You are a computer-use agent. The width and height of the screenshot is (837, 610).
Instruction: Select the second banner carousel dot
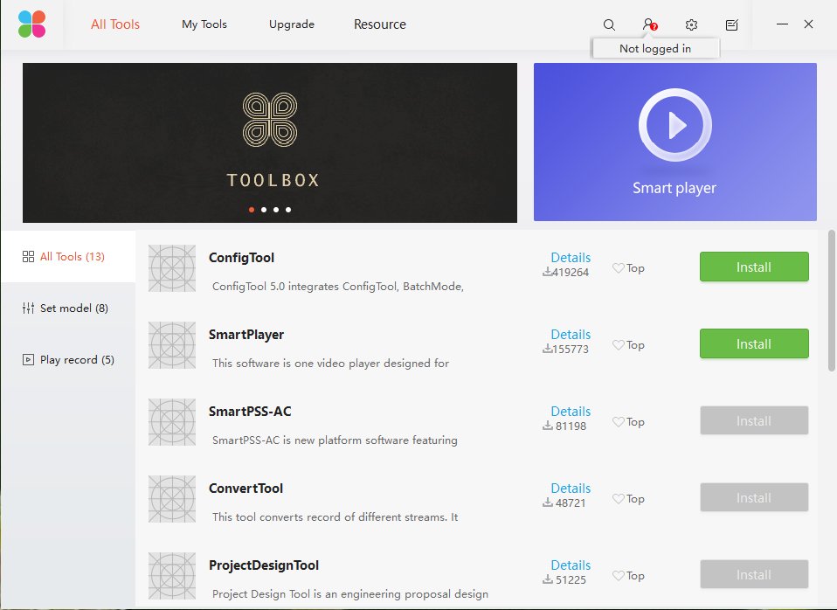(x=264, y=210)
